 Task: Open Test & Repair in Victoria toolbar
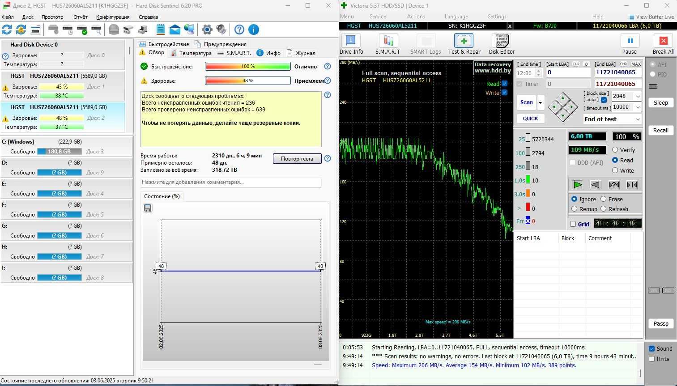[x=464, y=44]
